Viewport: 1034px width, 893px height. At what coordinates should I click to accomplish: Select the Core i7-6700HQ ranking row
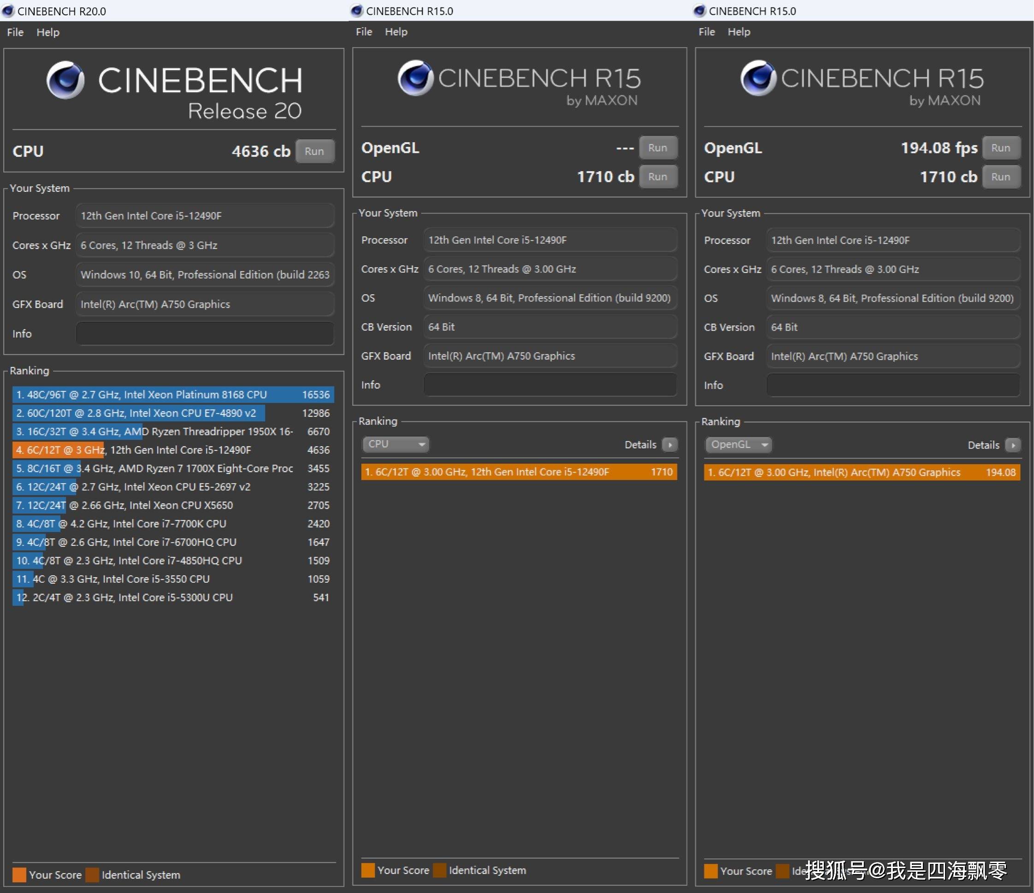coord(173,543)
